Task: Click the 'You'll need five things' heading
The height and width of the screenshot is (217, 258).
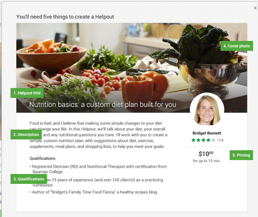Action: pyautogui.click(x=65, y=17)
